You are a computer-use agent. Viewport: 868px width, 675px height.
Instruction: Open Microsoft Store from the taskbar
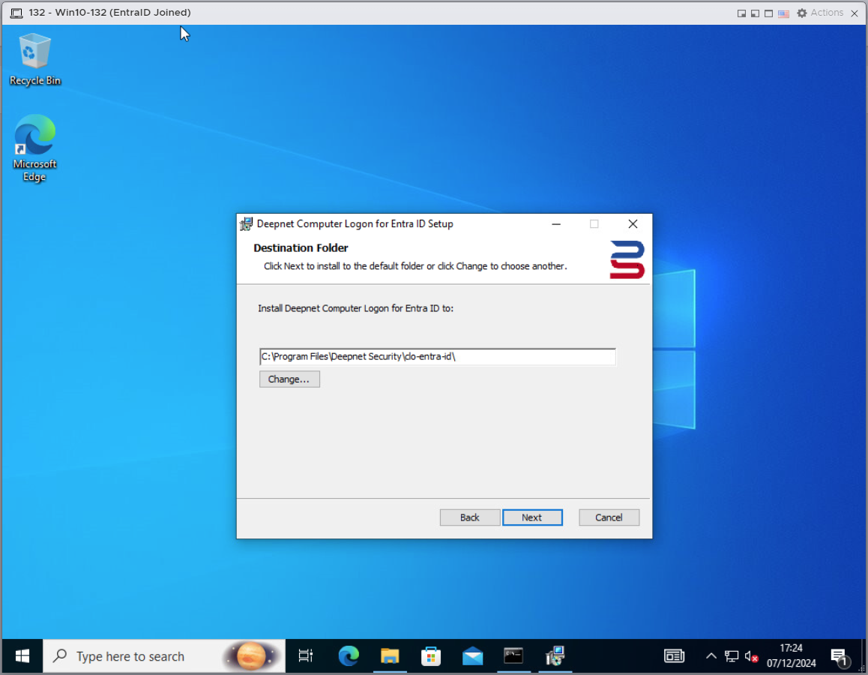point(431,656)
